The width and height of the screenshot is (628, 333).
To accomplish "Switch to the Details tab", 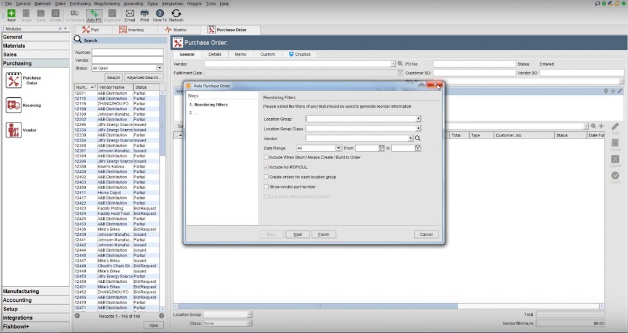I will [214, 54].
